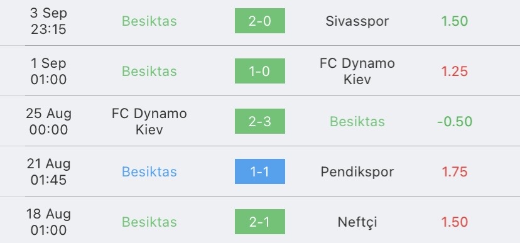Select the 3 Sep 23:15 match date
The width and height of the screenshot is (520, 243).
(x=48, y=21)
